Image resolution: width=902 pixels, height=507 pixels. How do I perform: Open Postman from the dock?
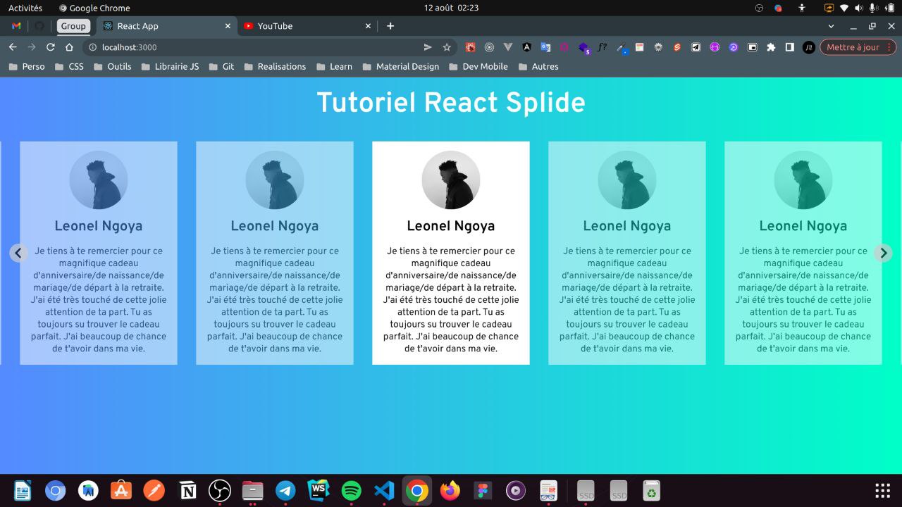pos(154,491)
